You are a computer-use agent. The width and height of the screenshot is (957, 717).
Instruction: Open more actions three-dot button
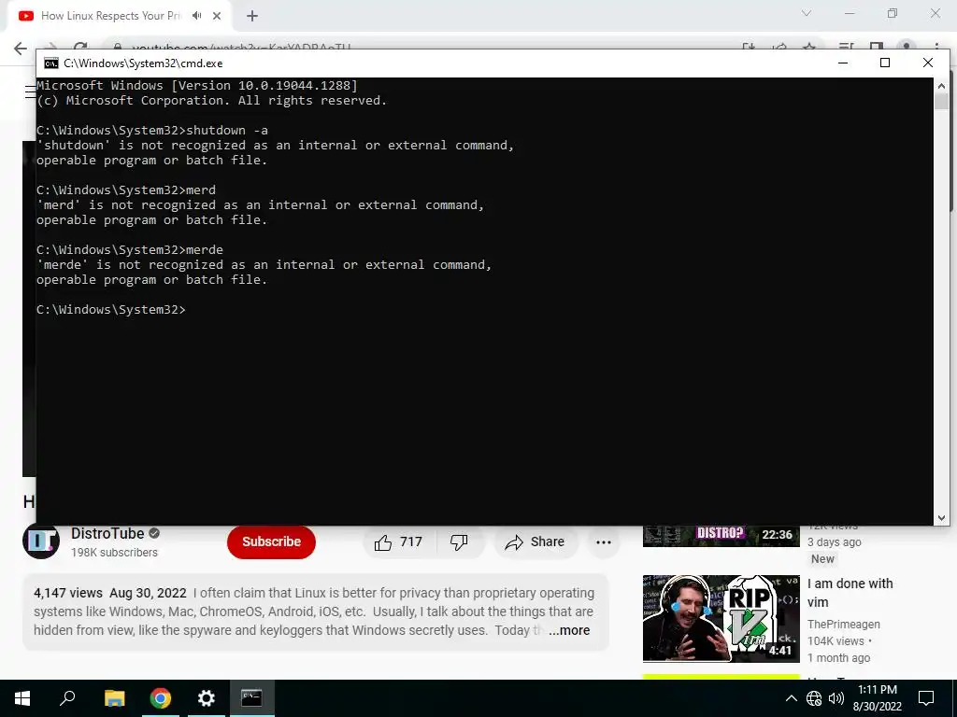604,541
